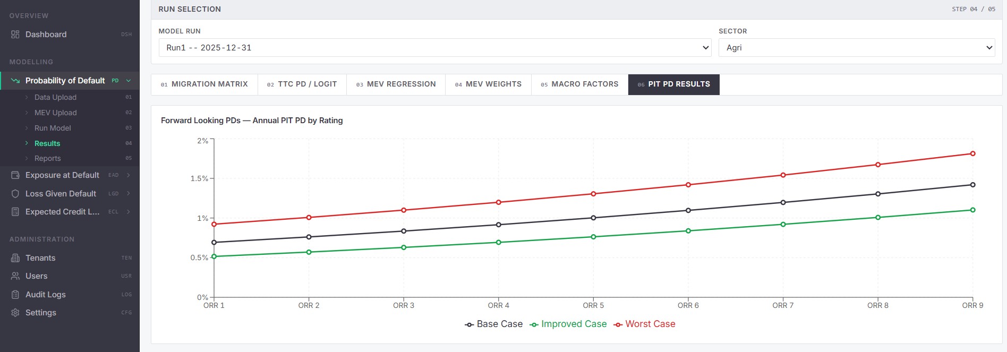Open the Dashboard page
The width and height of the screenshot is (1007, 352).
point(70,35)
